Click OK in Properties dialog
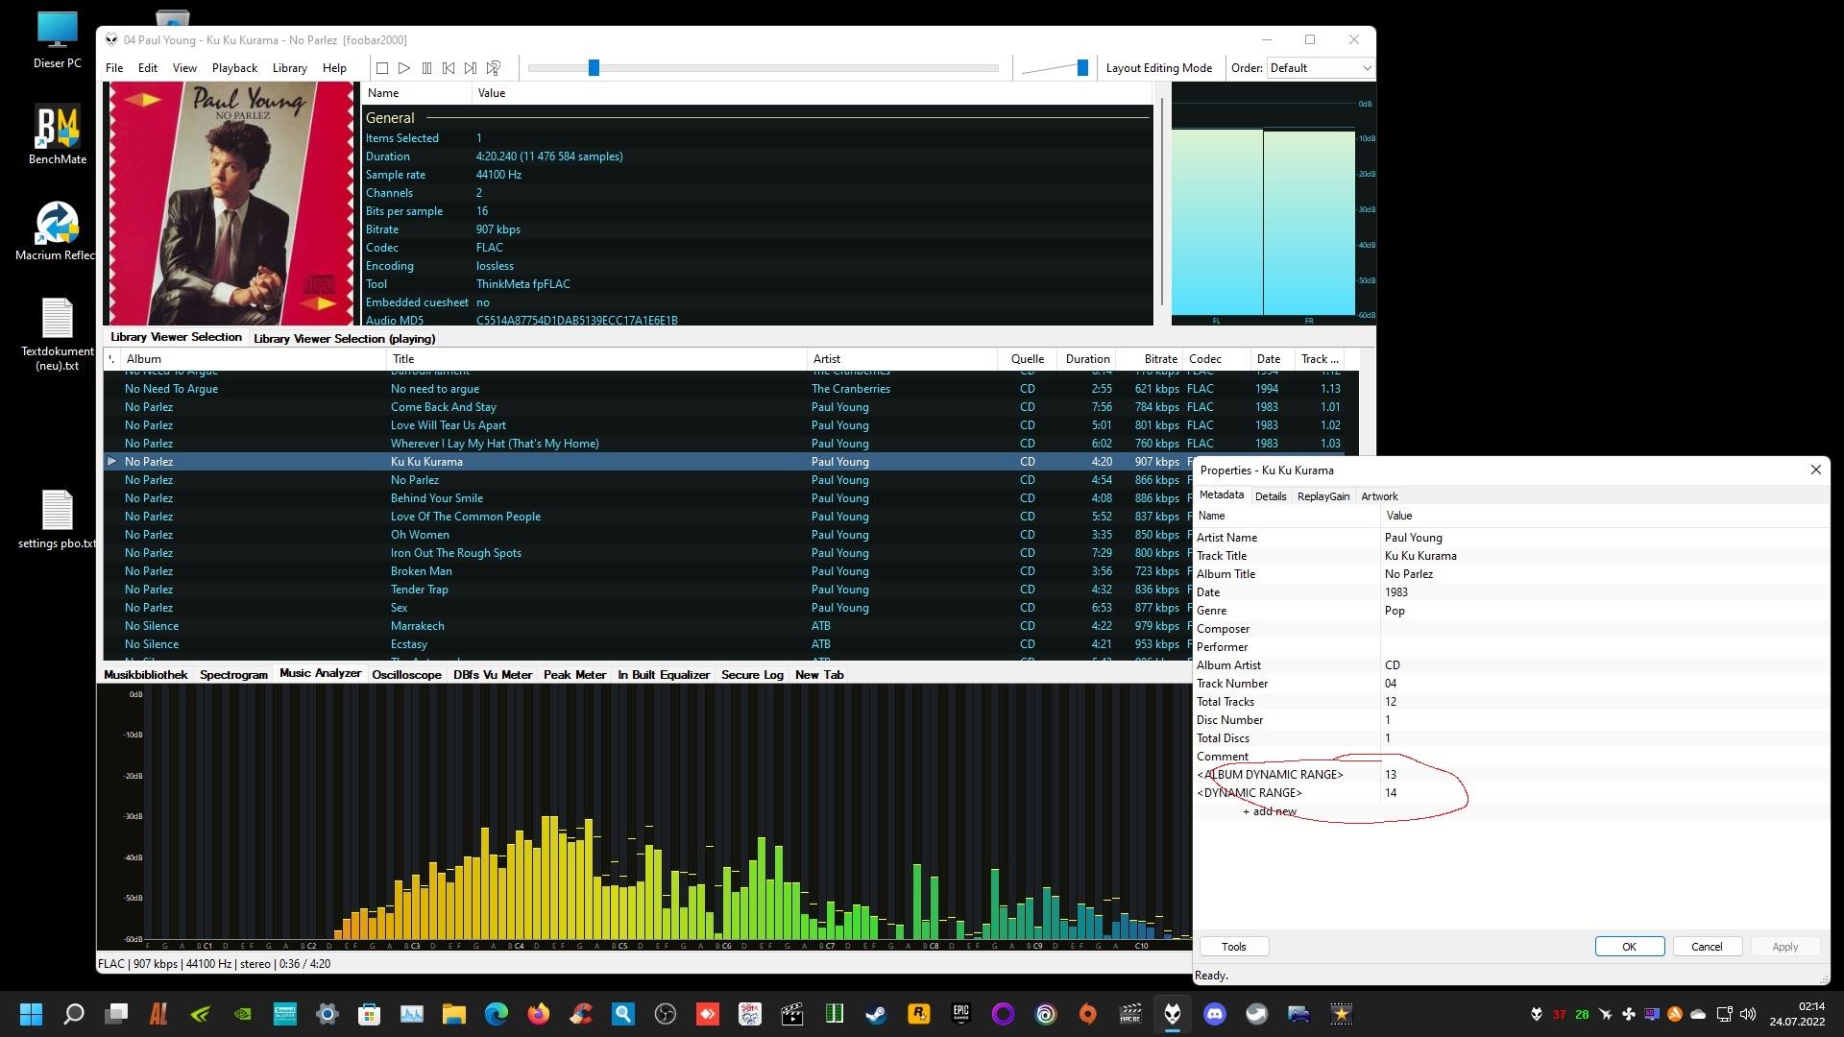Screen dimensions: 1844x1037 tap(1630, 947)
